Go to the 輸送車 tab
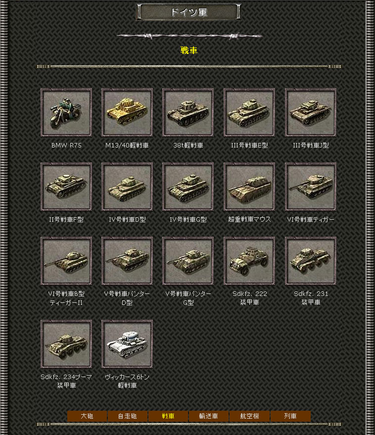Image resolution: width=375 pixels, height=435 pixels. tap(209, 416)
